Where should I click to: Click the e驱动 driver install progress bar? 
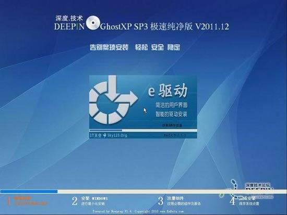[x=143, y=130]
